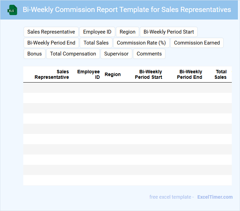Choose the Supervisor tag

click(116, 54)
